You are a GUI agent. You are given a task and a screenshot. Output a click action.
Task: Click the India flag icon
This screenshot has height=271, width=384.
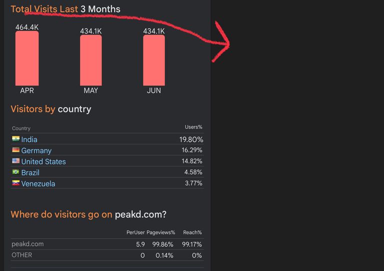15,139
